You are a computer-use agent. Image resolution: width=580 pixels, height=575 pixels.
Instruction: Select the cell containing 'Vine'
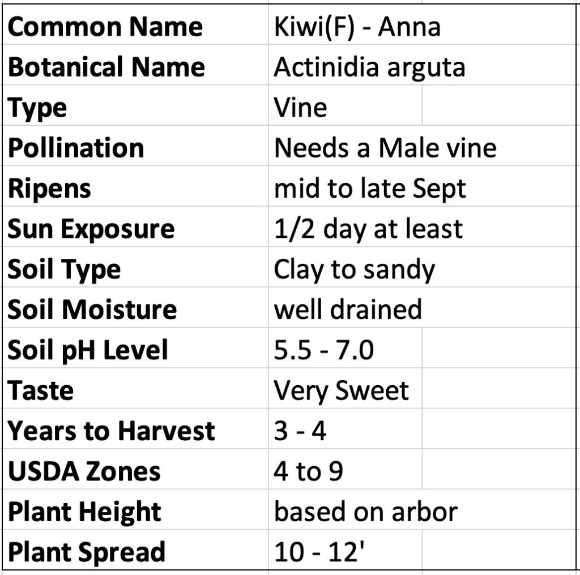[300, 108]
